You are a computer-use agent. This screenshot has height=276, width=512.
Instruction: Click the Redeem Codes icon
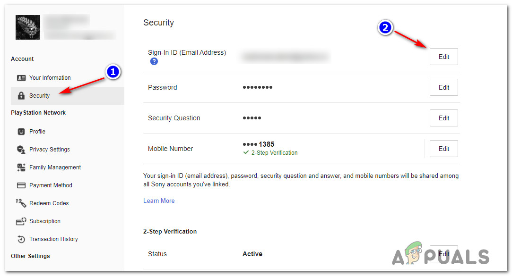point(21,203)
